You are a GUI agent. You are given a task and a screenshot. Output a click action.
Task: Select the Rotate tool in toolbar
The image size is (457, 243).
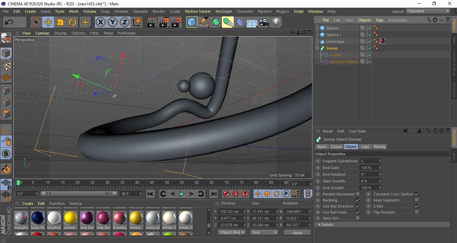[72, 22]
